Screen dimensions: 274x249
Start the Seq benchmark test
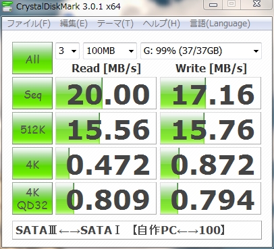tap(32, 93)
